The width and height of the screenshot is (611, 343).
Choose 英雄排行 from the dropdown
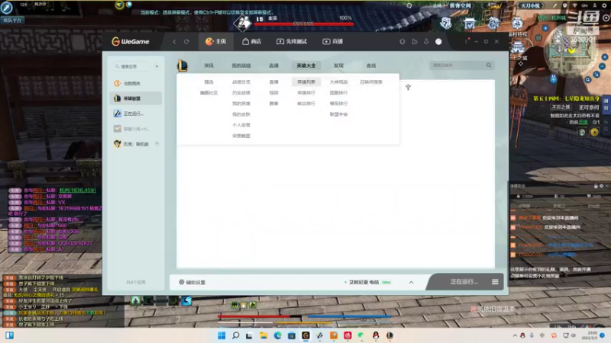306,93
